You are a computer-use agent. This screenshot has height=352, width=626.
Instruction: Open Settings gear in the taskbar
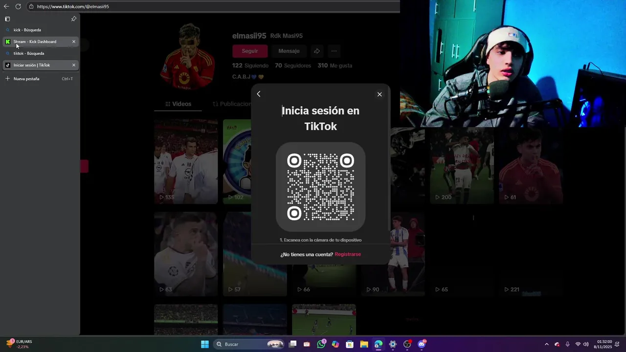click(x=392, y=344)
